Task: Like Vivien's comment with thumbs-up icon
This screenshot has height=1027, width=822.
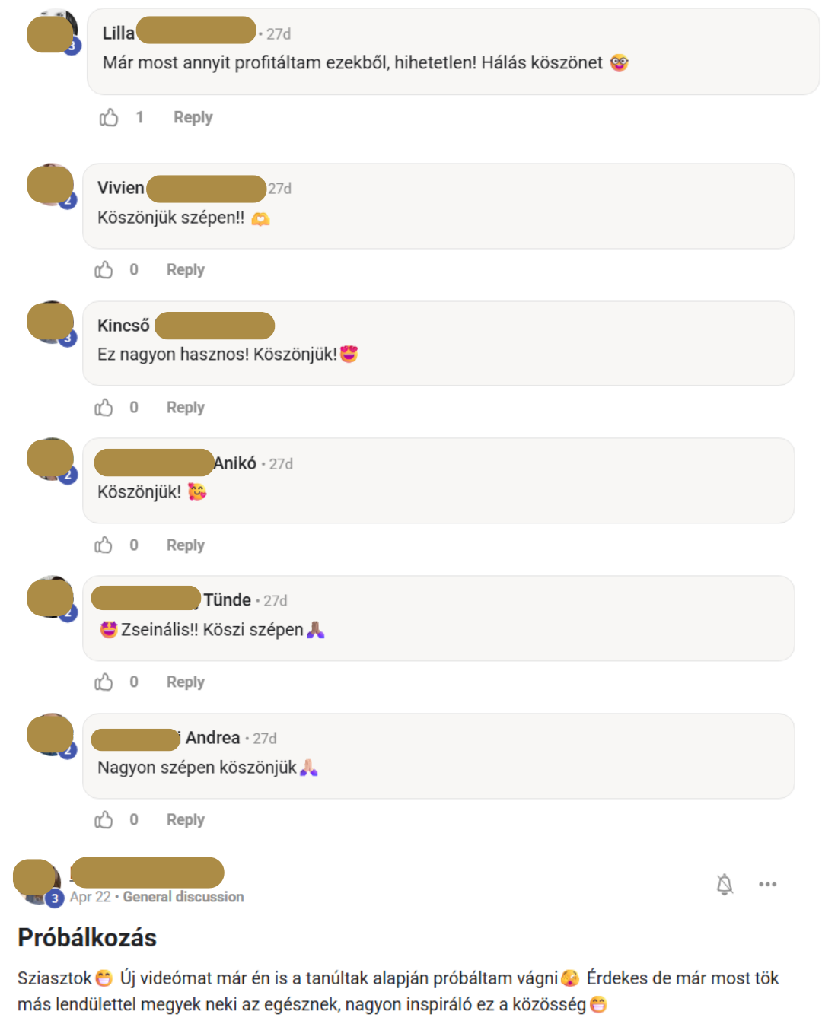Action: (104, 270)
